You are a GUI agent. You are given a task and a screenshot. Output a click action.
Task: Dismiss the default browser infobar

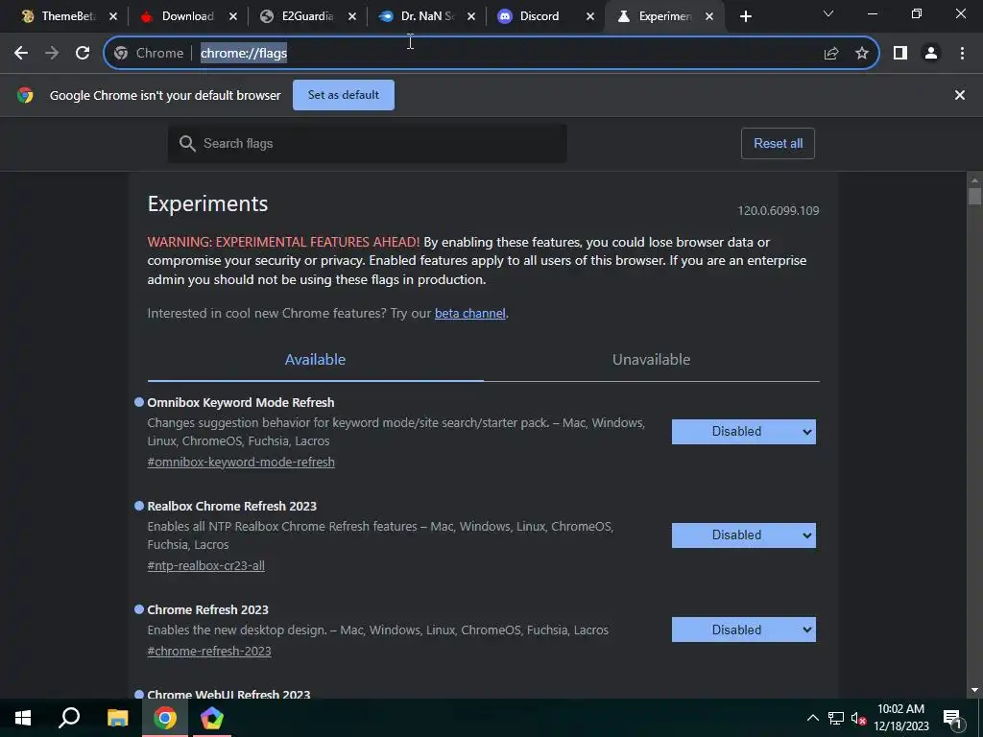[960, 95]
